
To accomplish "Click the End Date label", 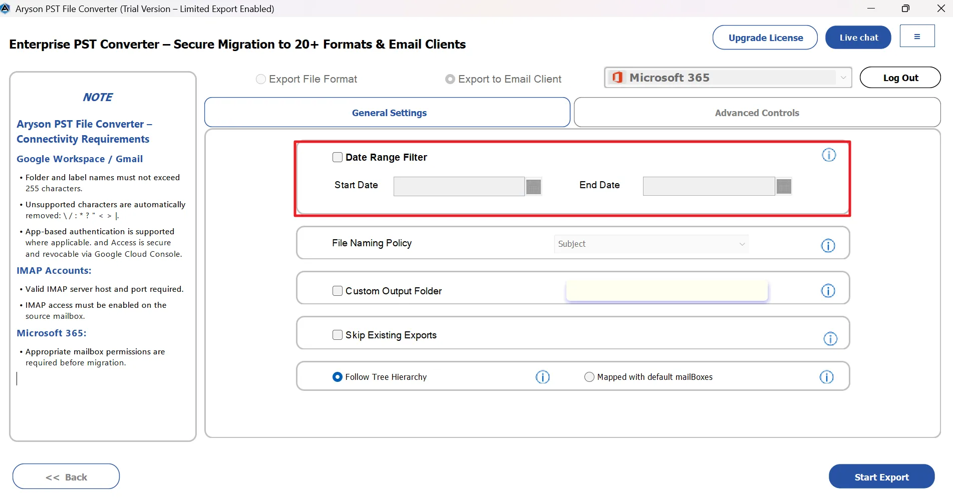I will click(x=599, y=185).
